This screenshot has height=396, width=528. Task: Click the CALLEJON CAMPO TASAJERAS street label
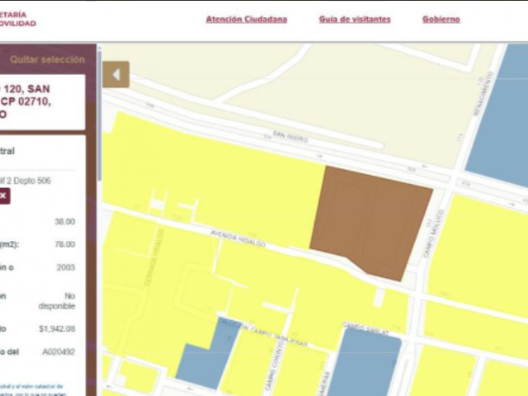263,332
